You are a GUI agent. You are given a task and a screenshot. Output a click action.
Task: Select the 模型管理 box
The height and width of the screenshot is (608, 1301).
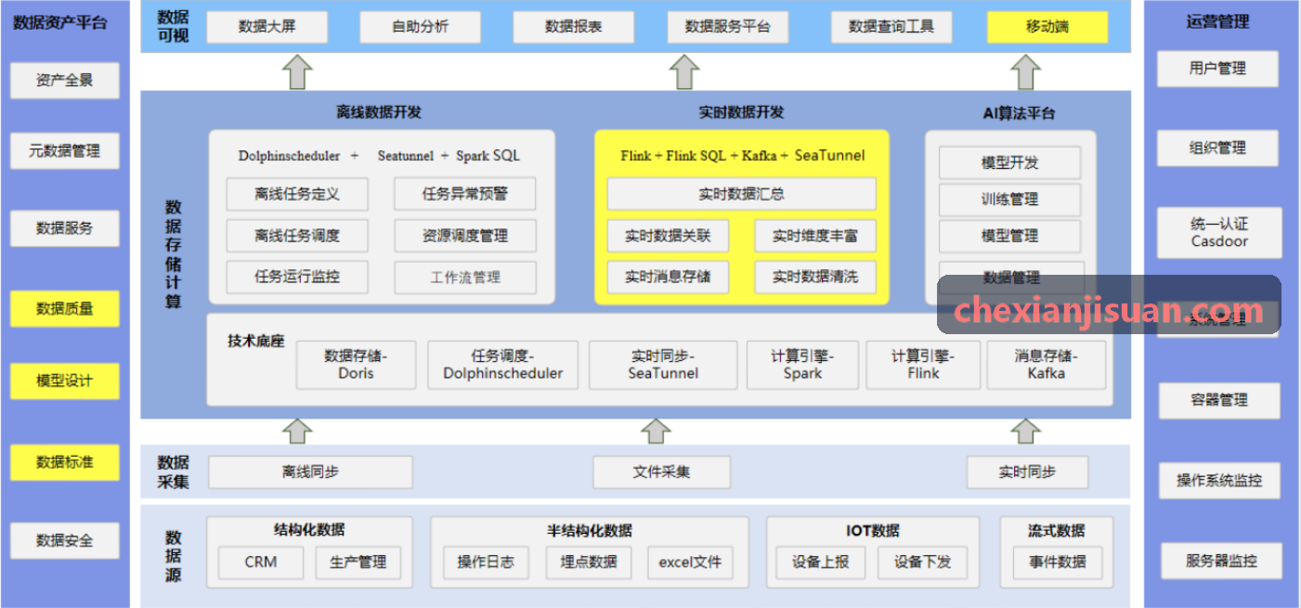tap(1010, 237)
